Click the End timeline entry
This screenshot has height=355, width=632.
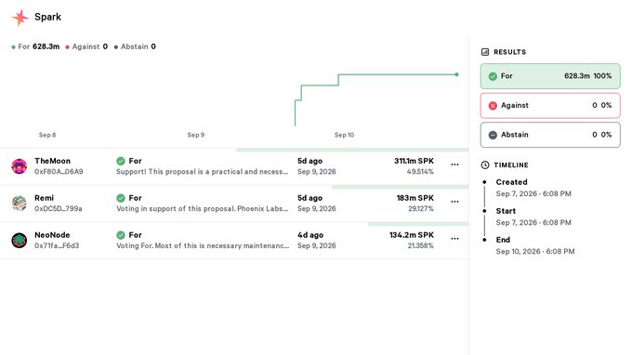coord(535,245)
